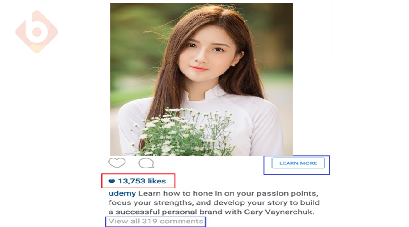409x227 pixels.
Task: Click the small filled heart beside 13,753
Action: click(x=112, y=181)
